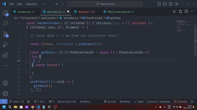
Task: Open remote window from status bar
Action: click(4, 101)
